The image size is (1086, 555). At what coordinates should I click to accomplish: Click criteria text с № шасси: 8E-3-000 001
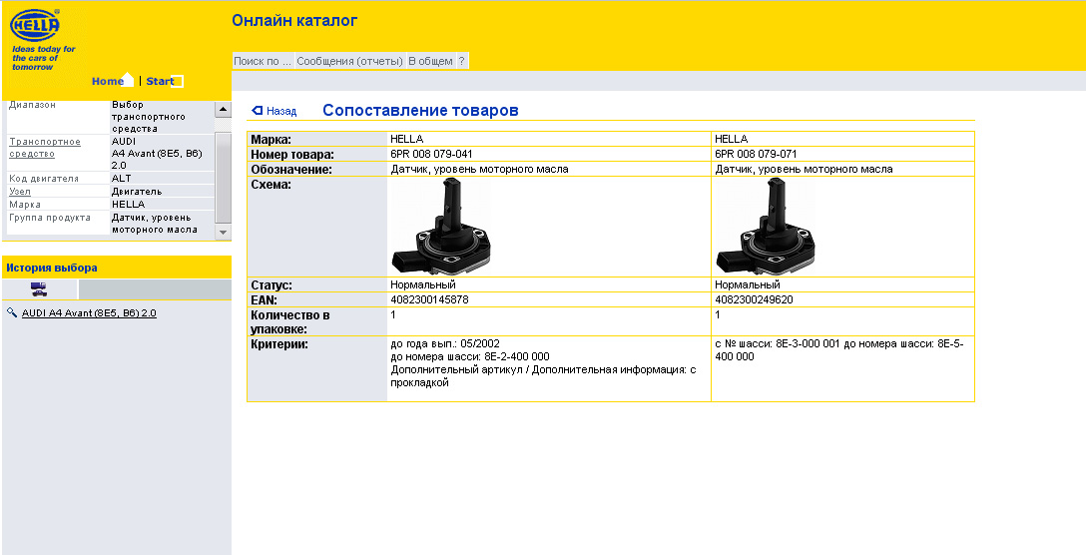778,343
